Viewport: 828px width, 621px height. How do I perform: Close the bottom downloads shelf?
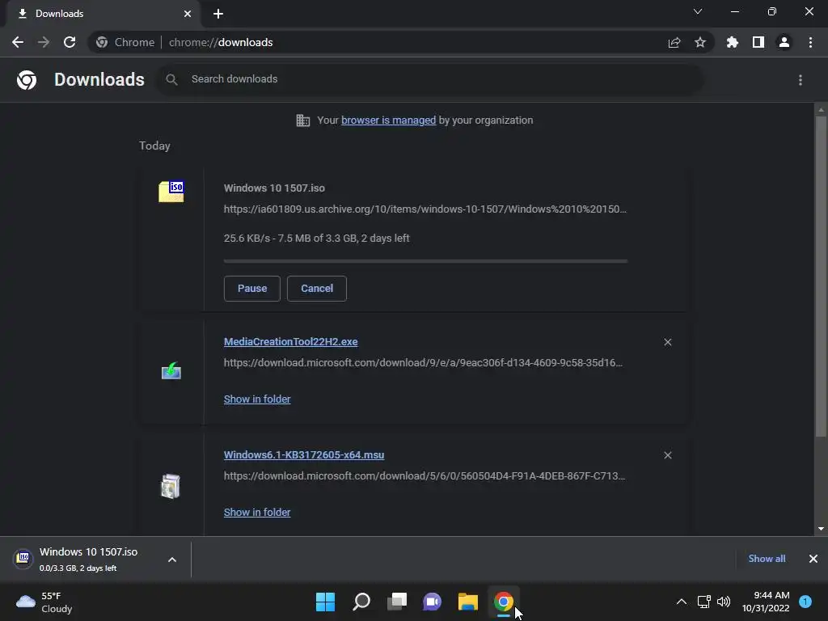[813, 559]
